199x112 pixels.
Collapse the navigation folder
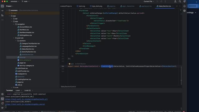pos(14,24)
